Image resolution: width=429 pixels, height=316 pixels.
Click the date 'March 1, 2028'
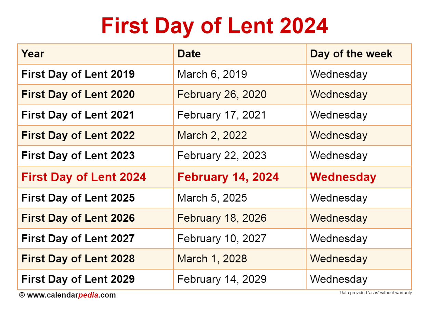point(212,259)
